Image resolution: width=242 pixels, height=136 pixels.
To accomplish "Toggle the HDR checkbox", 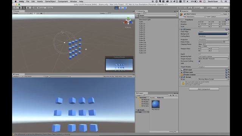I will tap(199, 63).
